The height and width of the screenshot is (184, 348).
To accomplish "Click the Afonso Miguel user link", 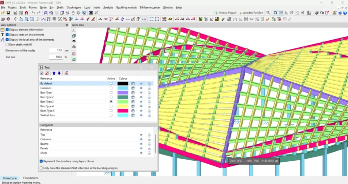I will point(225,13).
